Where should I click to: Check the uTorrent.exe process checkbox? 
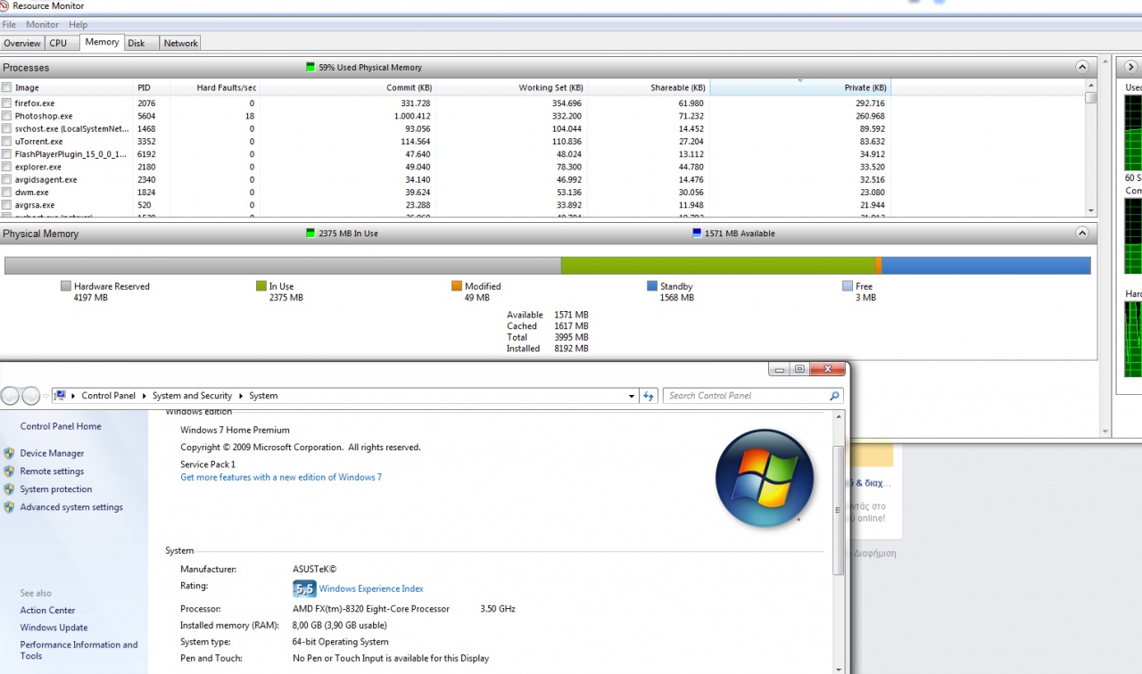click(x=7, y=141)
